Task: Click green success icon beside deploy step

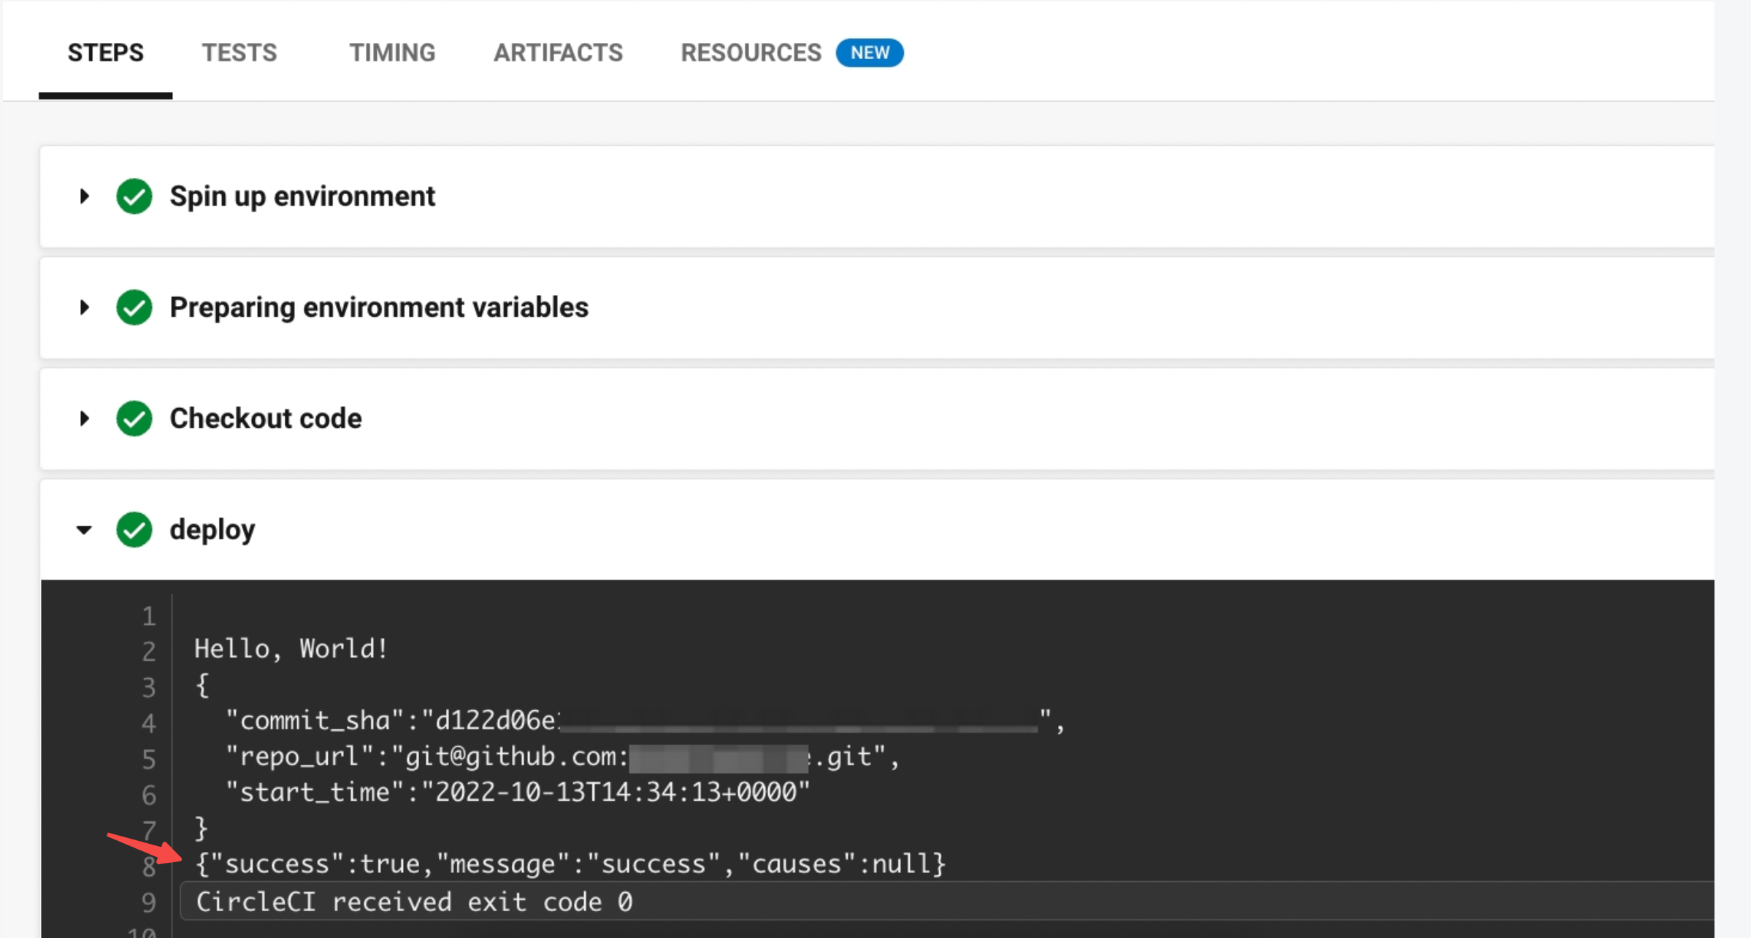Action: 134,529
